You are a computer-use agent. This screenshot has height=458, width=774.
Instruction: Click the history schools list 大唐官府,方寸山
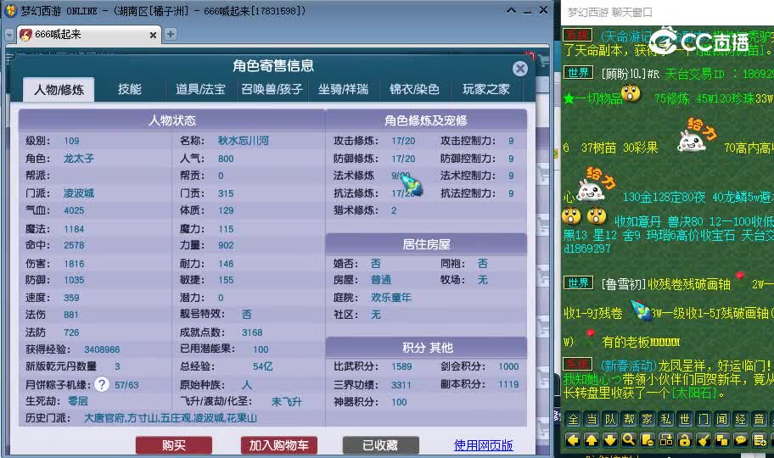point(171,418)
